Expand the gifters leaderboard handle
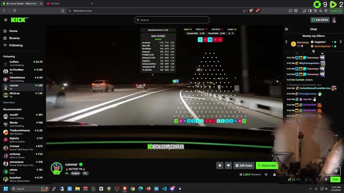The height and width of the screenshot is (193, 344). 313,51
